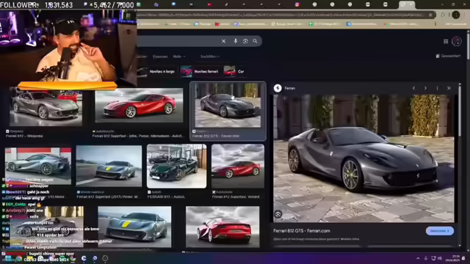470x264 pixels.
Task: Close the Ferrari image preview panel
Action: point(449,88)
